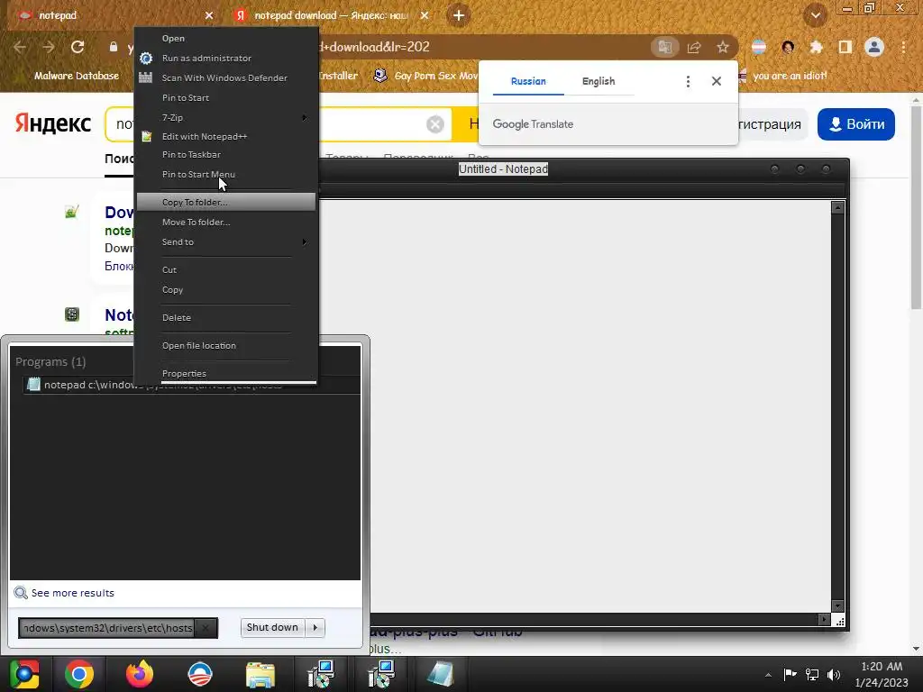Open Chrome from the taskbar

[x=79, y=674]
